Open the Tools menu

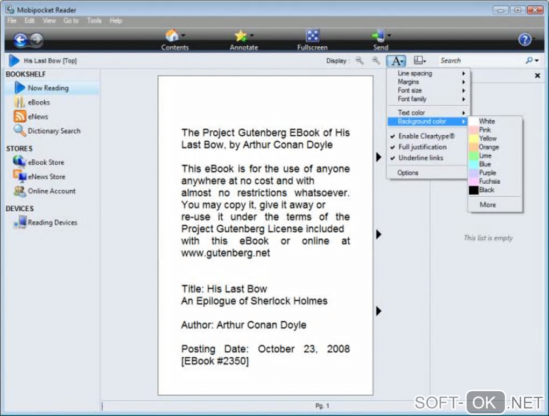94,20
